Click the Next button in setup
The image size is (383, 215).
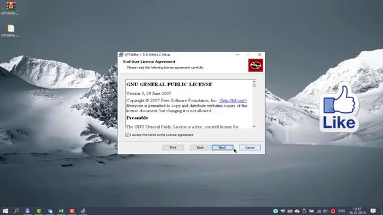tap(222, 148)
